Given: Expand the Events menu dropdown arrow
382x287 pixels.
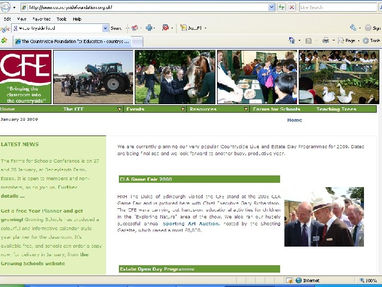Looking at the screenshot, I should (183, 109).
